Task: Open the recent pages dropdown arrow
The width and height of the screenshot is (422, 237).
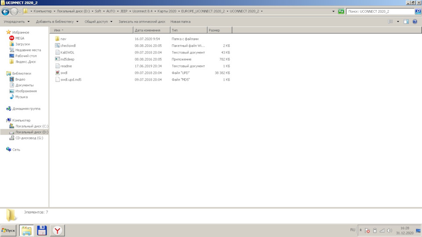Action: [x=20, y=11]
